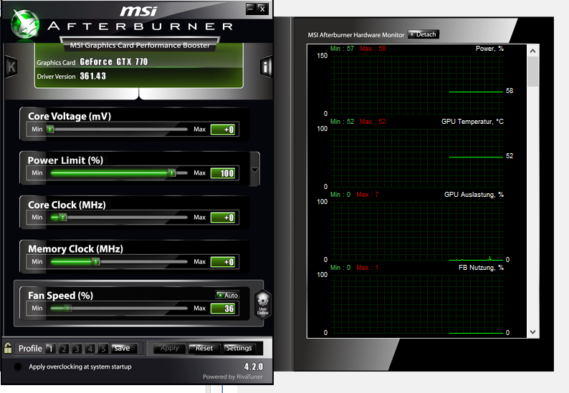This screenshot has height=393, width=569.
Task: Click the hardware monitor scrollbar thumb
Action: [532, 72]
